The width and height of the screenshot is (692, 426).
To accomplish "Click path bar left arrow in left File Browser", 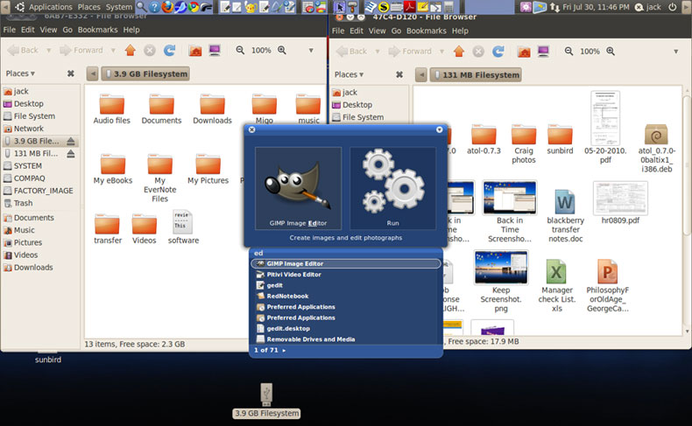I will coord(92,73).
